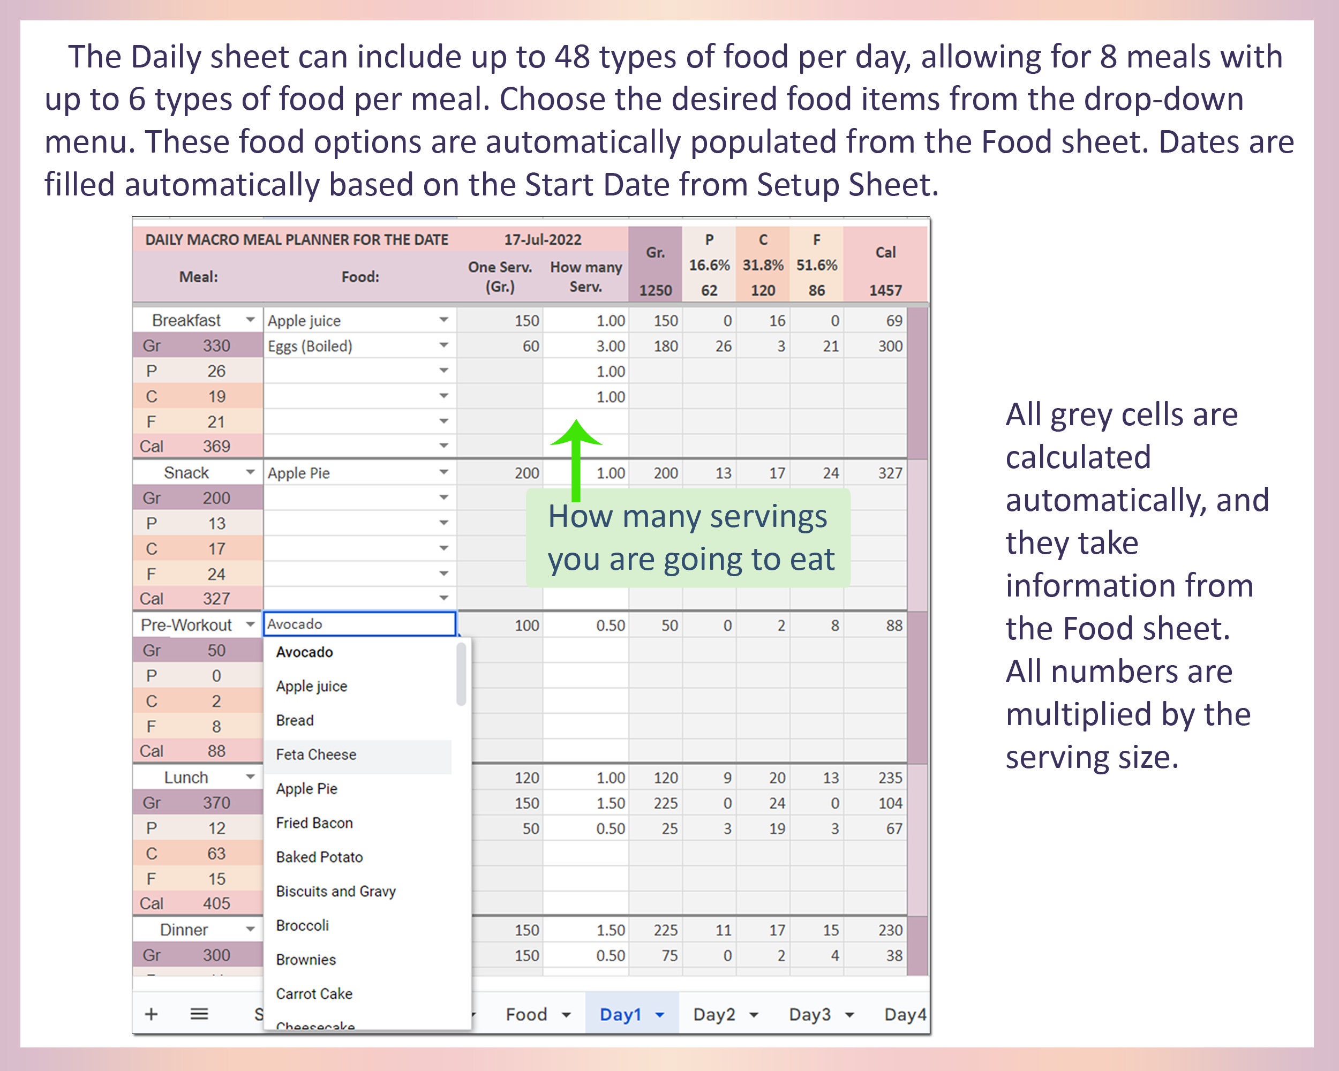The height and width of the screenshot is (1071, 1339).
Task: Click the Avocado food input cell
Action: pos(359,624)
